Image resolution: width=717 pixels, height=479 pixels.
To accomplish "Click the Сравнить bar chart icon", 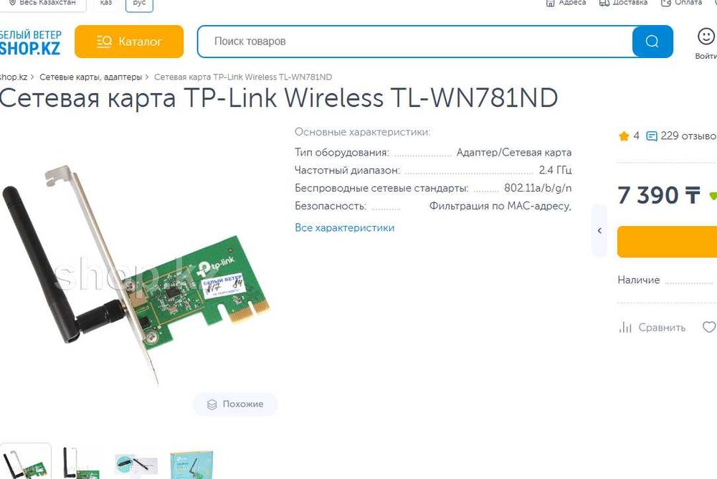I will [x=625, y=327].
